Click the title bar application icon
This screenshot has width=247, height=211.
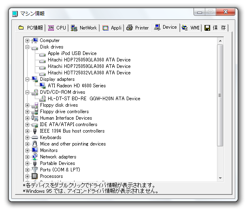click(x=15, y=14)
